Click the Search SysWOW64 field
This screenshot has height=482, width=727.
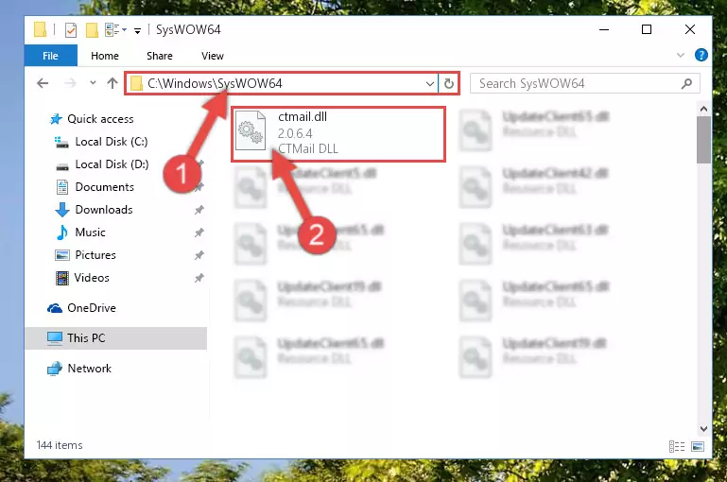point(584,83)
